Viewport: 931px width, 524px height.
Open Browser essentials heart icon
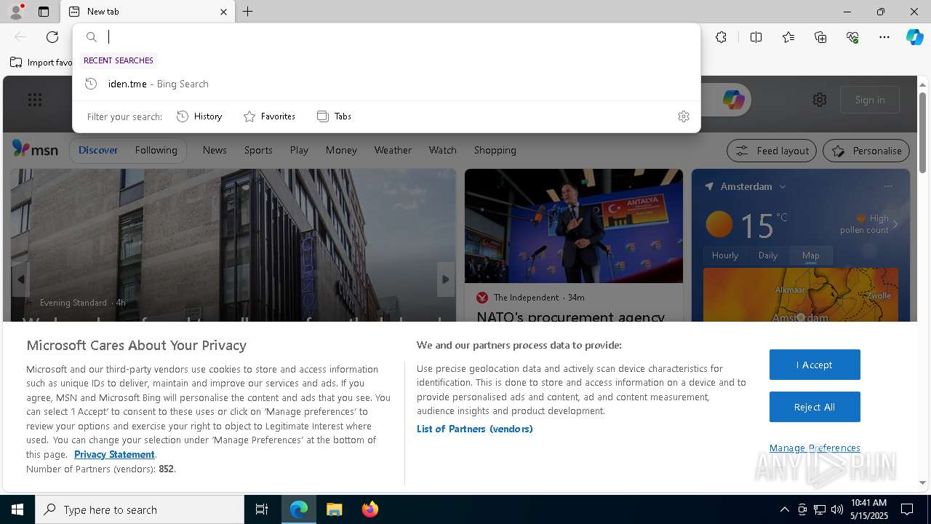pyautogui.click(x=852, y=37)
